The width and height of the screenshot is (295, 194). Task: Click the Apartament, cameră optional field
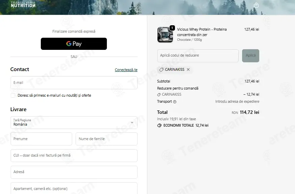pyautogui.click(x=74, y=188)
